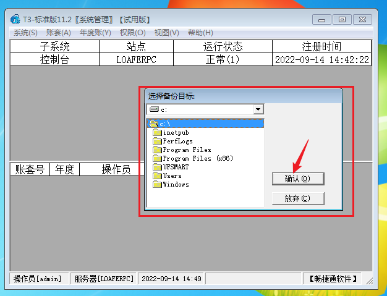
Task: Select the UFSMART folder name
Action: (176, 167)
